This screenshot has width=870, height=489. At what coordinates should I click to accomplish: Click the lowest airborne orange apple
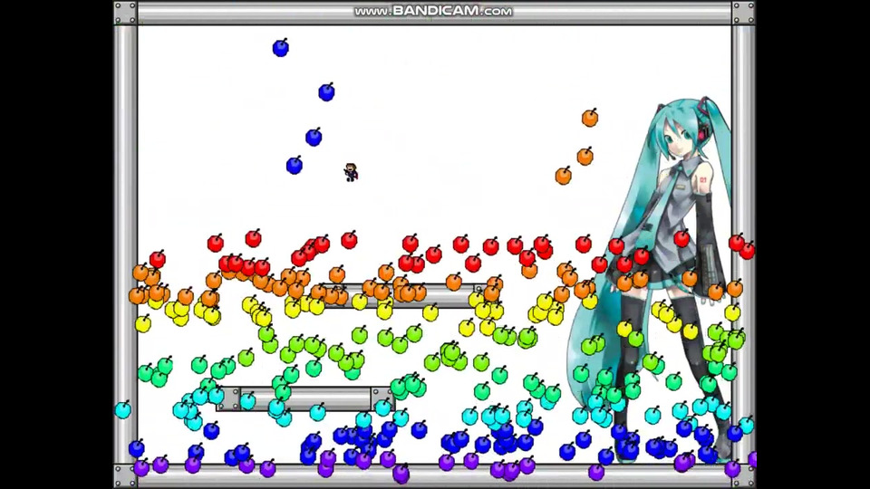point(563,176)
